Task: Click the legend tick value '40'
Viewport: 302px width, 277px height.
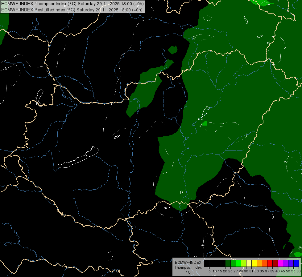Action: click(x=278, y=271)
